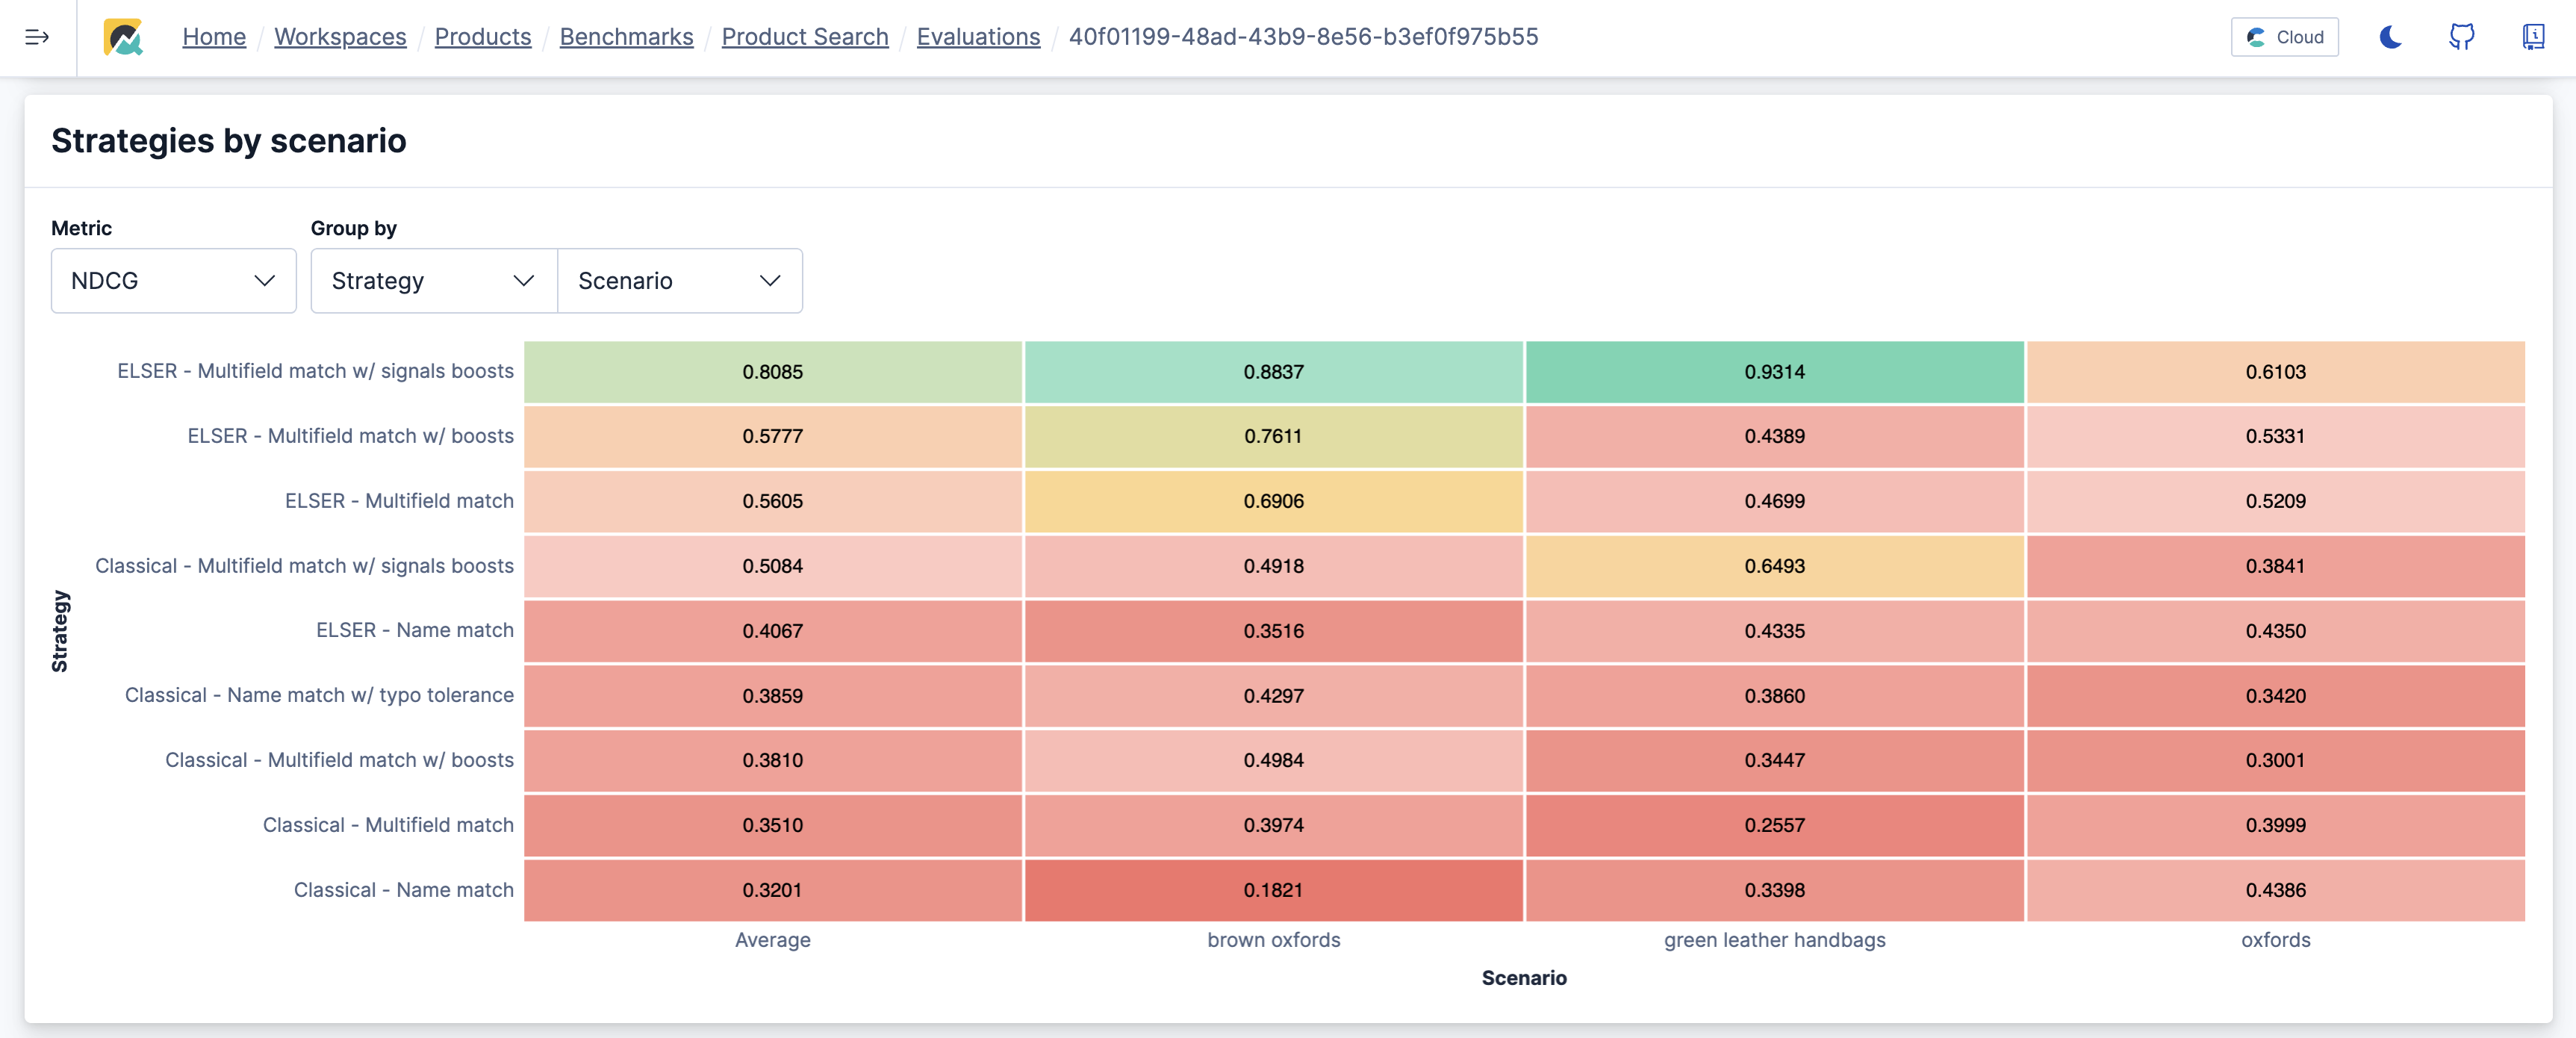
Task: Click the yellow 0.6906 brown oxfords cell
Action: click(1273, 501)
